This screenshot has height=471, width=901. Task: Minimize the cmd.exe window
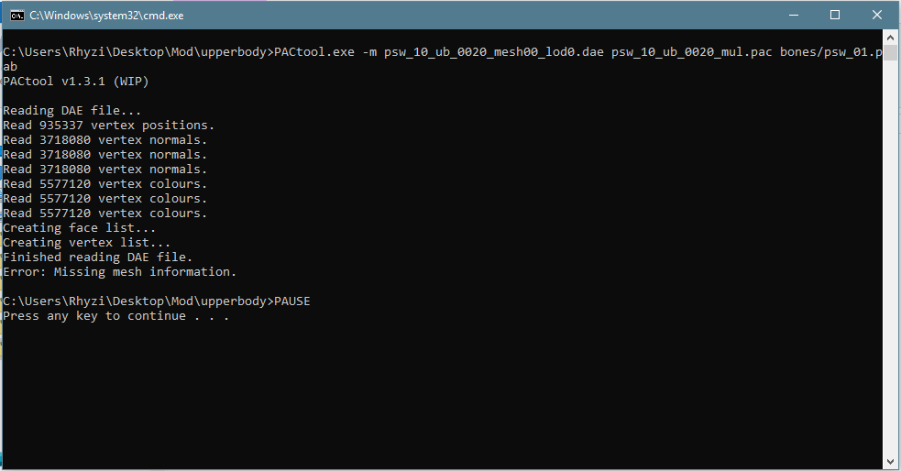[792, 15]
